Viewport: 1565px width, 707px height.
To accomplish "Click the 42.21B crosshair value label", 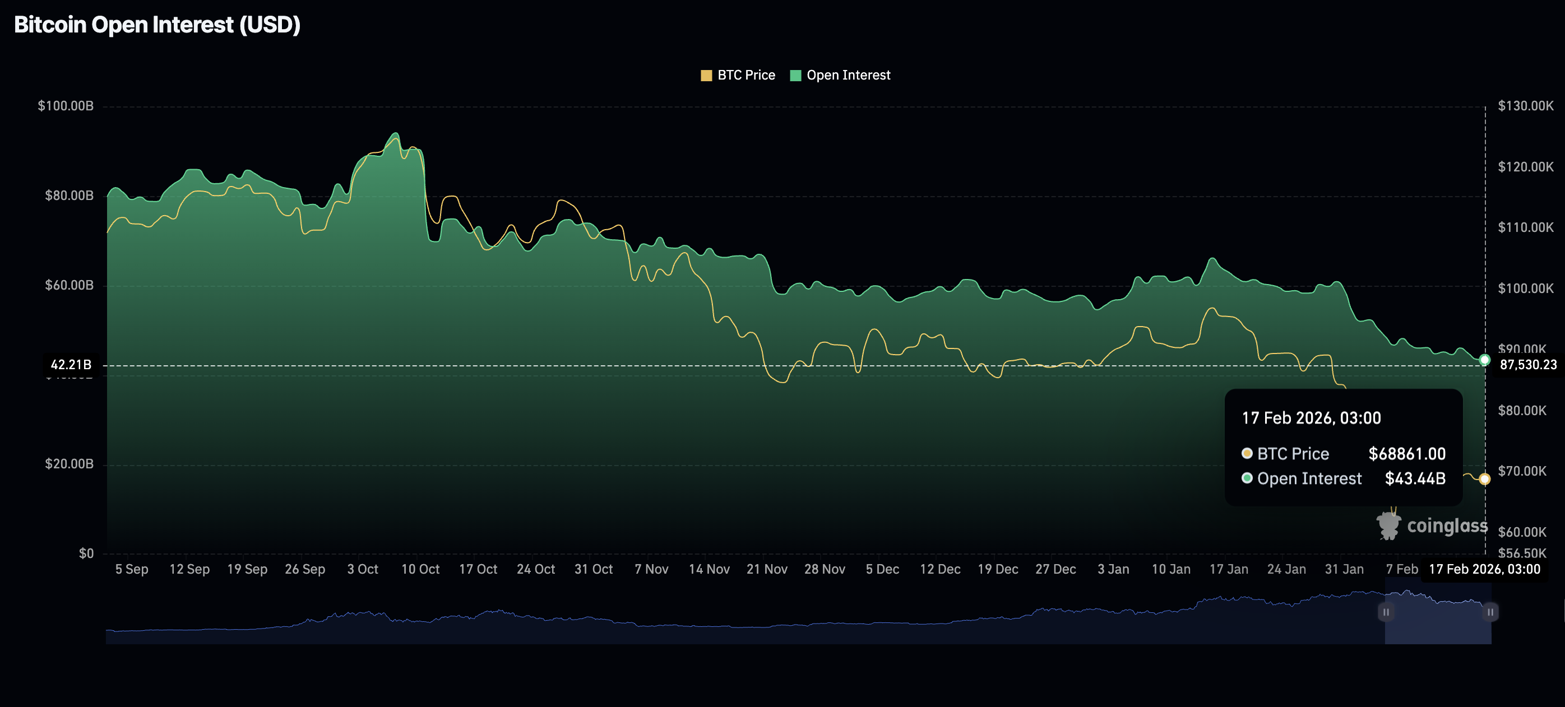I will (x=71, y=365).
